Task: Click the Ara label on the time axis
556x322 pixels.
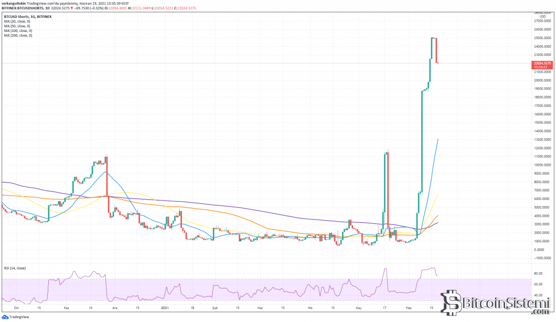Action: pos(115,308)
